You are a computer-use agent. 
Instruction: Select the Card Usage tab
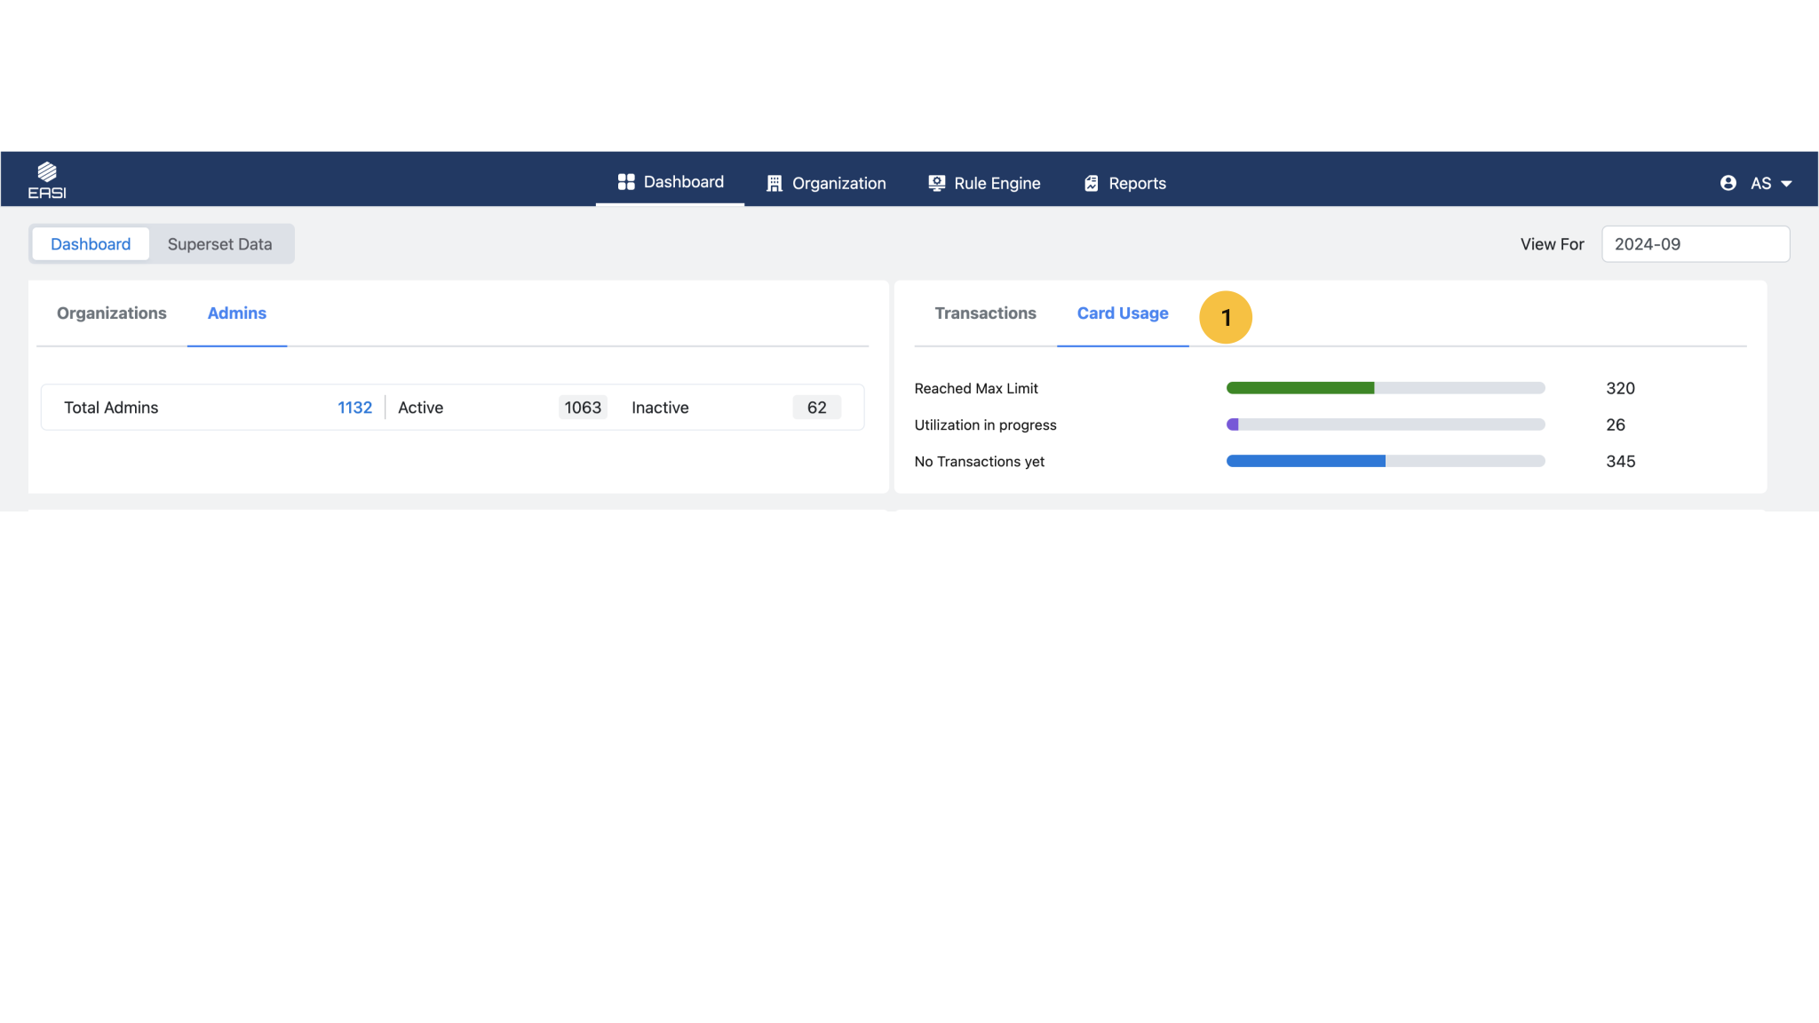coord(1122,313)
